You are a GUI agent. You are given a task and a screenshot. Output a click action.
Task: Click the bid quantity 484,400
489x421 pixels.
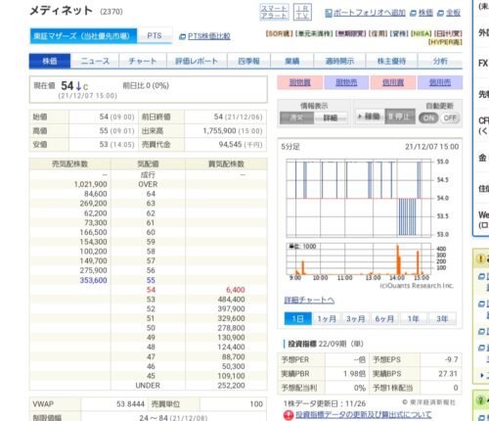[x=231, y=300]
